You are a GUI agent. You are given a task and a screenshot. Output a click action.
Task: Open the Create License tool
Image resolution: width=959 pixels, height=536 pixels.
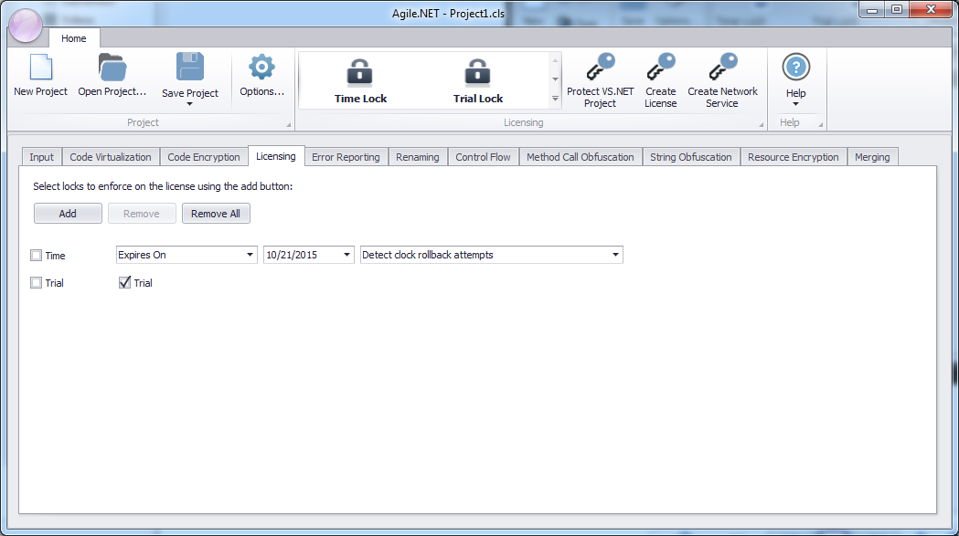pyautogui.click(x=661, y=78)
